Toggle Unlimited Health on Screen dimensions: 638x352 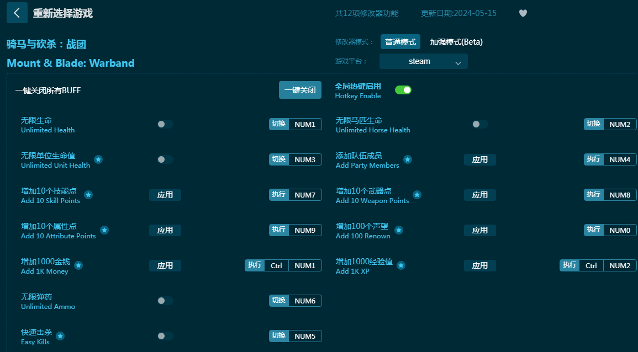coord(165,124)
